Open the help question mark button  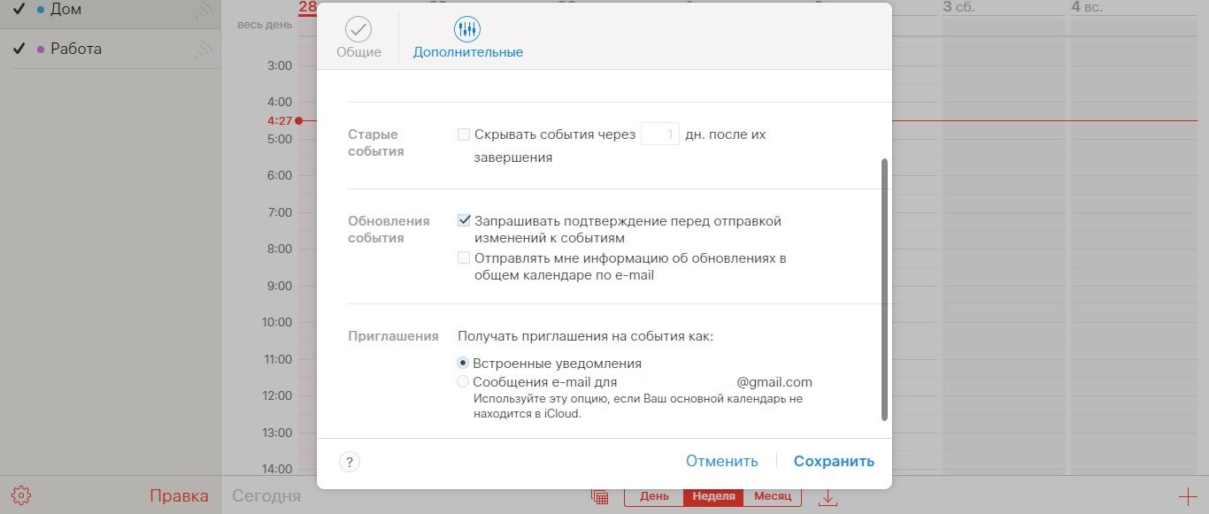pos(350,462)
